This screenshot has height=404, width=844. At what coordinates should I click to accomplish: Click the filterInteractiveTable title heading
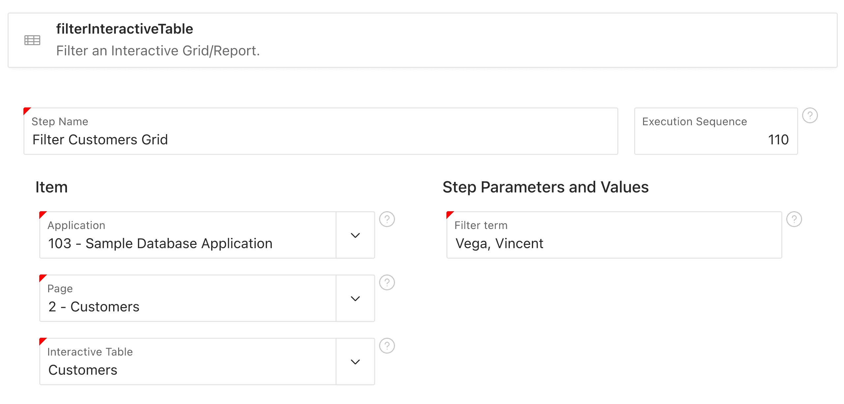[124, 29]
